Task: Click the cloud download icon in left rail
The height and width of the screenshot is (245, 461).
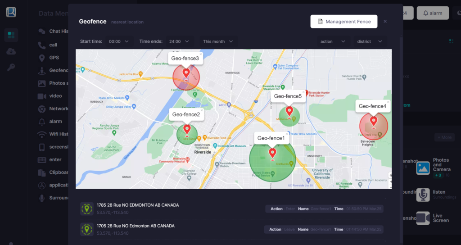Action: pos(11,51)
